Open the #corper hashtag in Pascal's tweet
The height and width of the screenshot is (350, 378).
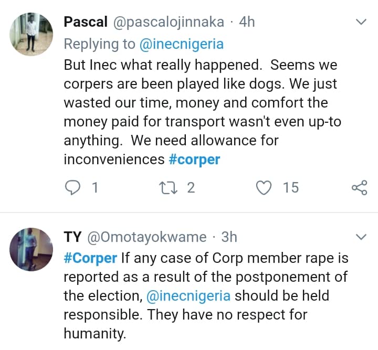pyautogui.click(x=194, y=159)
